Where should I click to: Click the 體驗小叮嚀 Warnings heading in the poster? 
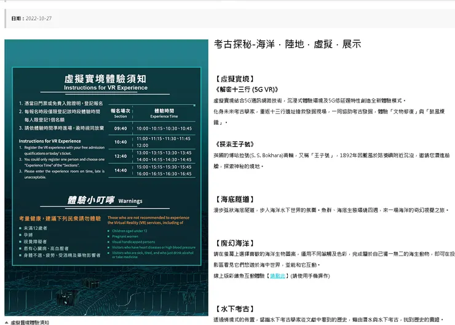tap(105, 200)
